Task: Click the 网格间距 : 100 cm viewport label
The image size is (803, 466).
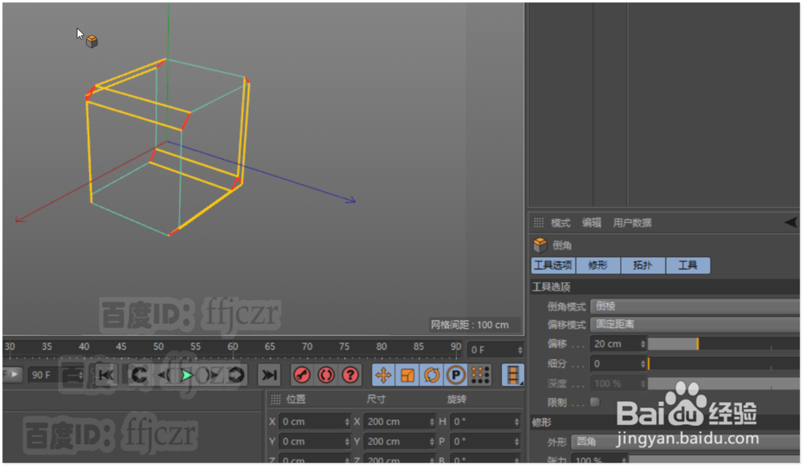Action: [x=470, y=325]
